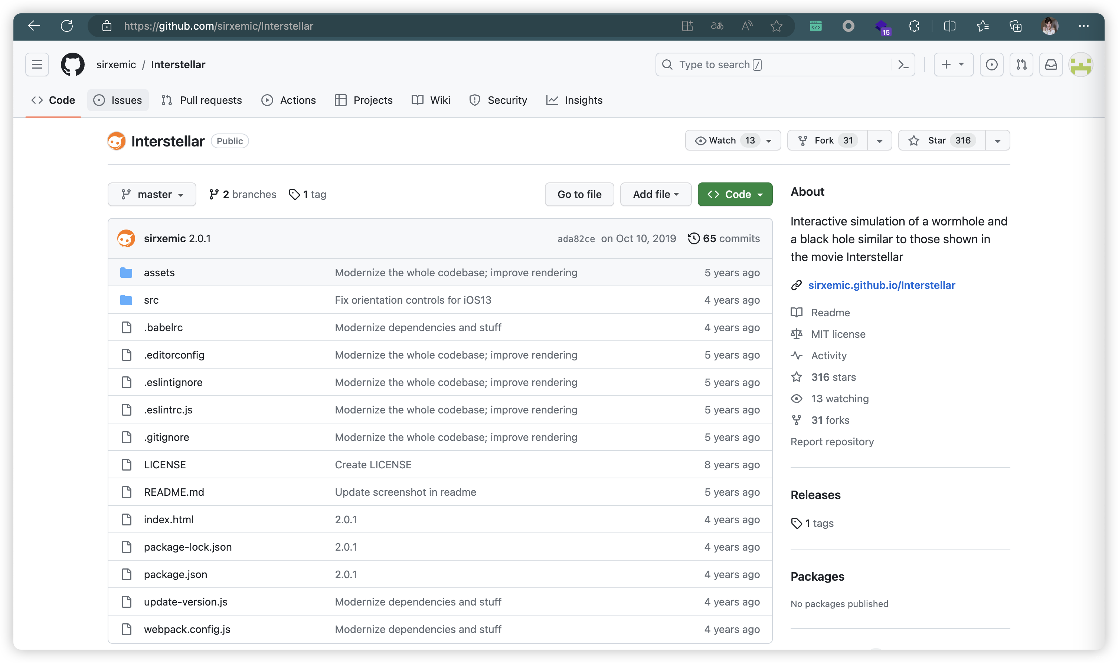Open the sirxemic.github.io/Interstellar link
This screenshot has height=663, width=1118.
[x=882, y=285]
